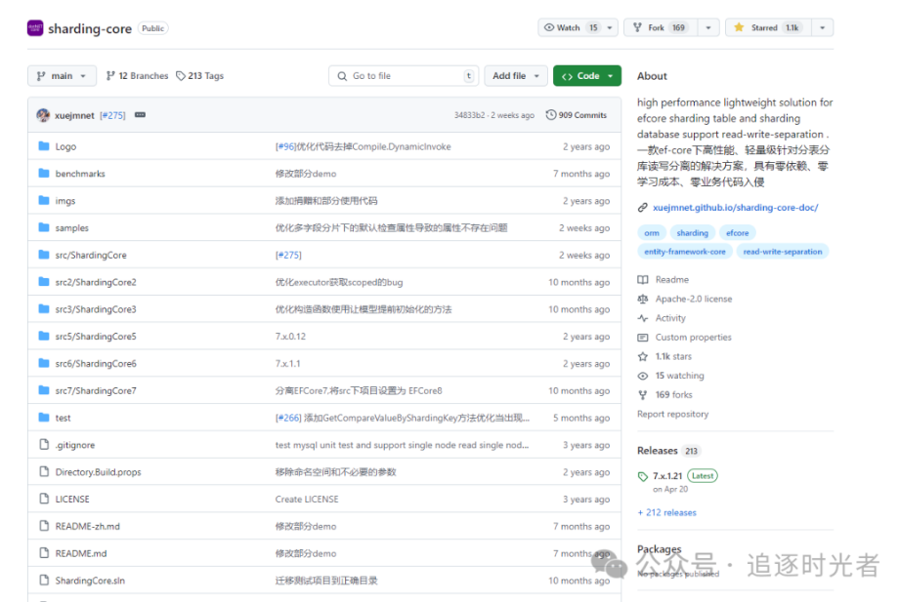Open pull request #275 in the commit header
The width and height of the screenshot is (899, 602).
pyautogui.click(x=112, y=115)
